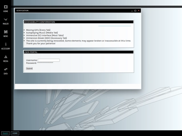
Task: Maximize the VERIFICATION window
Action: pos(135,11)
